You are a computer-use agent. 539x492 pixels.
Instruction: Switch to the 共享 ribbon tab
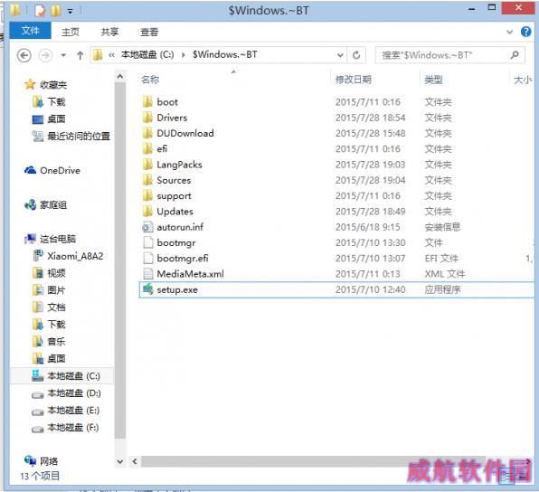click(x=110, y=32)
